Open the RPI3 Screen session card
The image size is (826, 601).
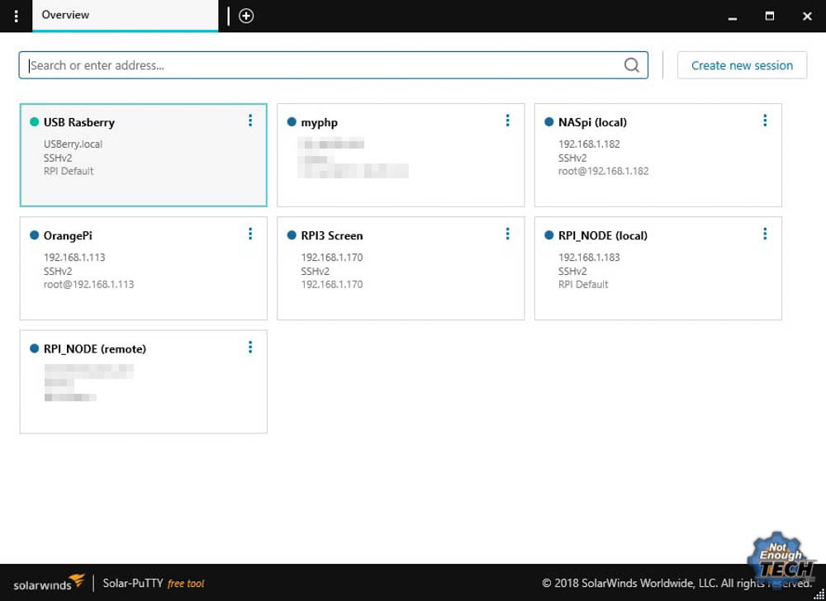pos(401,267)
